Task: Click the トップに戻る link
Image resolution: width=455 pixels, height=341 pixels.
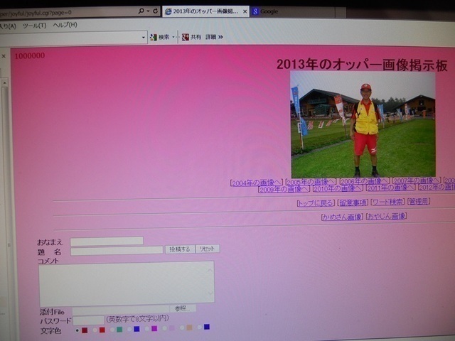Action: pos(316,203)
